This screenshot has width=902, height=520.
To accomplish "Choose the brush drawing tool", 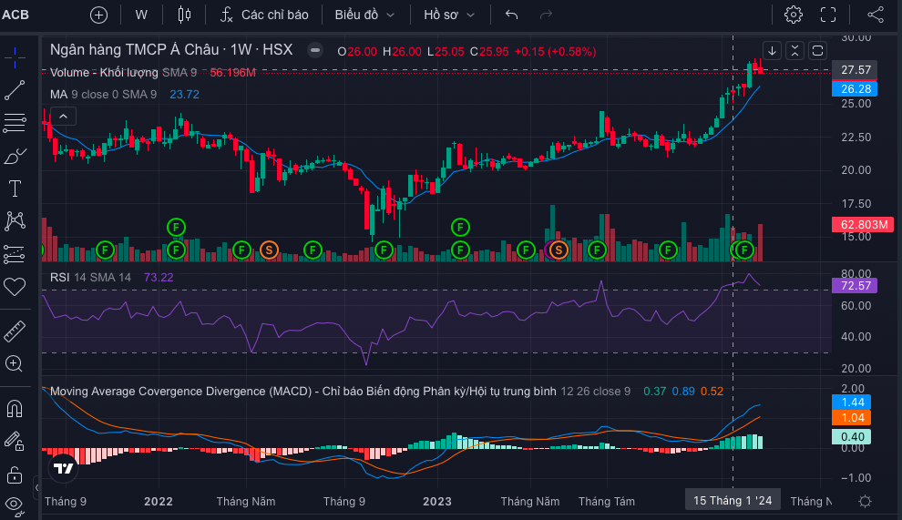I will point(15,156).
